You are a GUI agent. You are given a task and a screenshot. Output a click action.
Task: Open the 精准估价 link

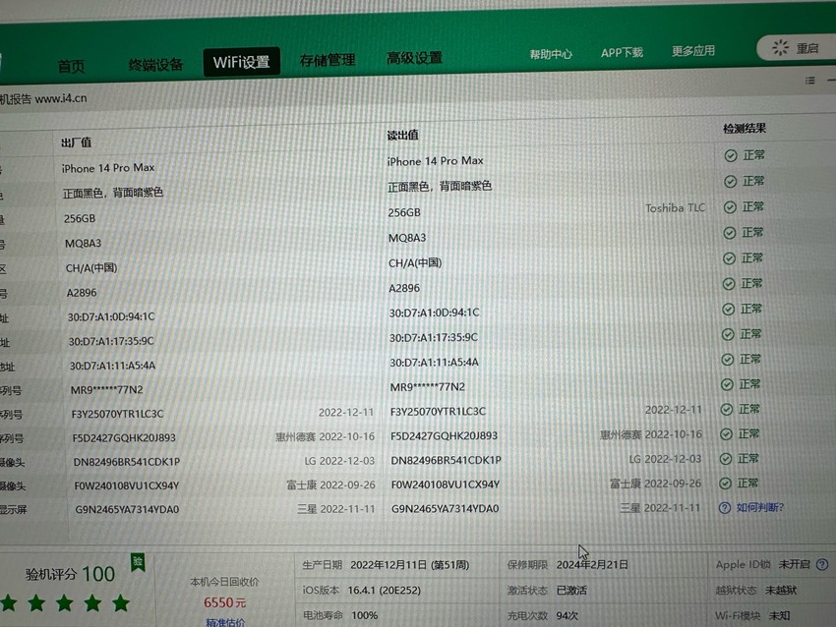point(225,622)
